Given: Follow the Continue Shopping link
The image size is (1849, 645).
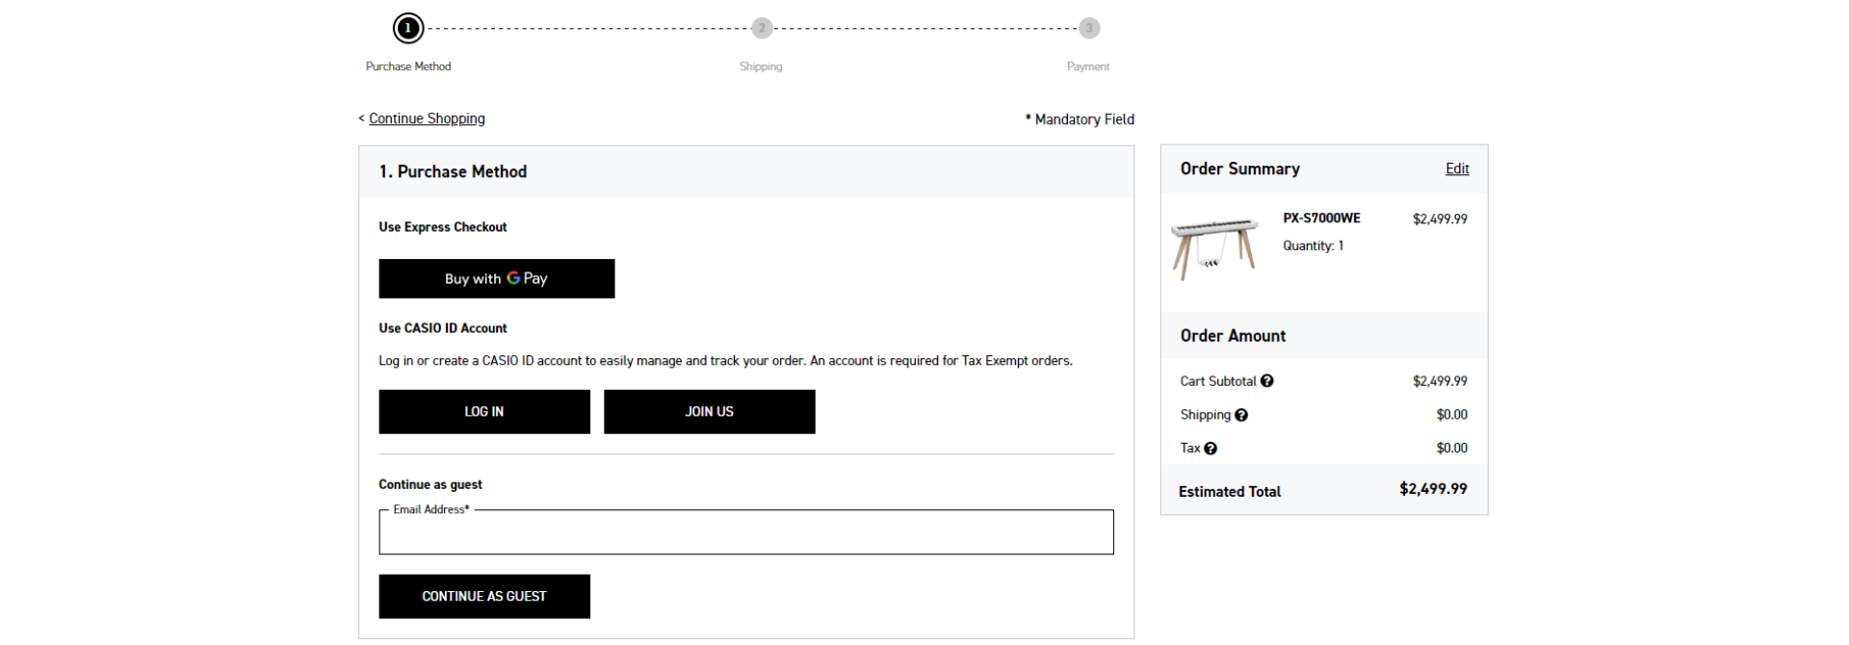Looking at the screenshot, I should pos(427,118).
